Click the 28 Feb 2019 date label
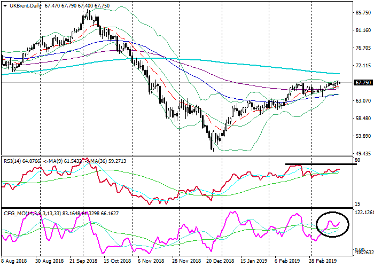The image size is (374, 267). pos(324,262)
